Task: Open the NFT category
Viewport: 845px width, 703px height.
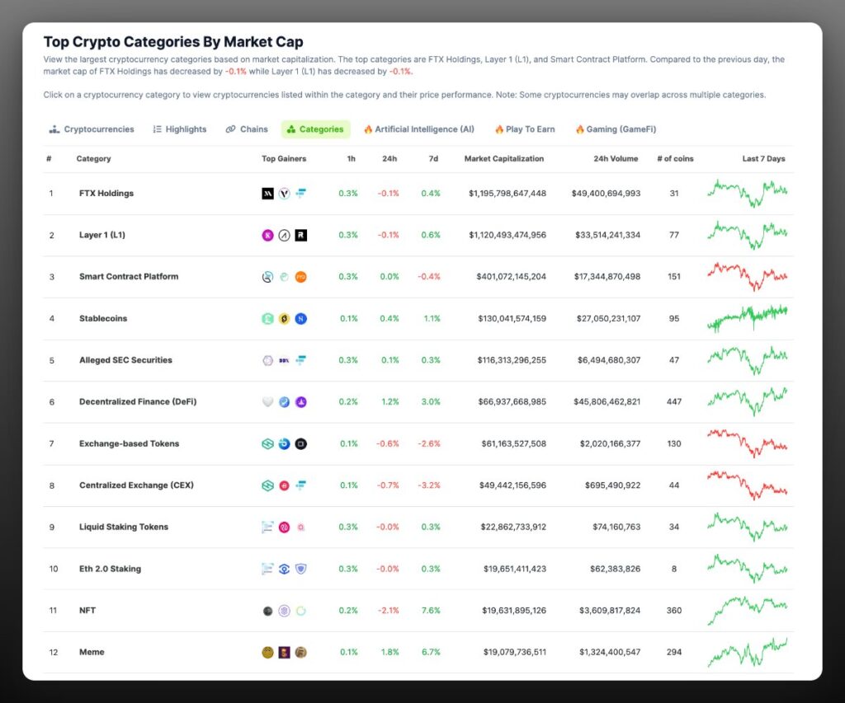Action: pyautogui.click(x=87, y=611)
